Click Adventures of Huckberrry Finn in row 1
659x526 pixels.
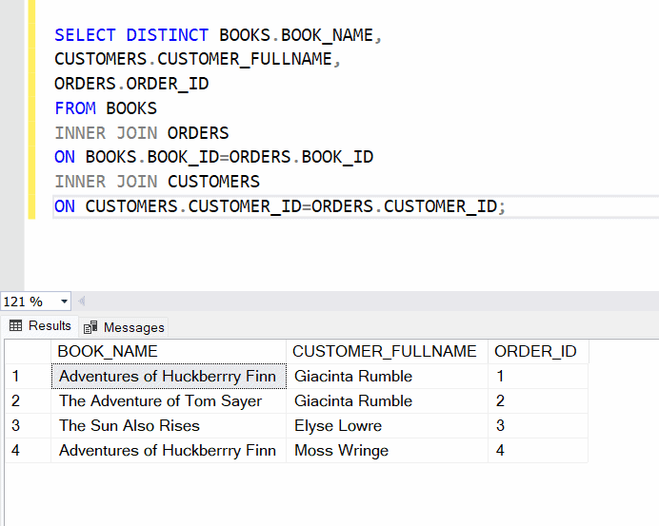tap(169, 376)
